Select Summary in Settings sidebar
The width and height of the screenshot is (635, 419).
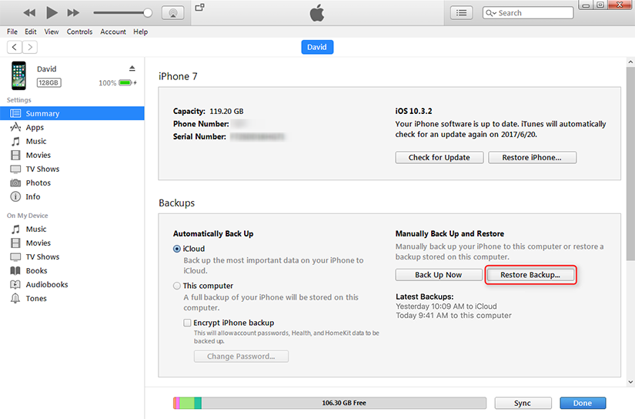coord(72,113)
